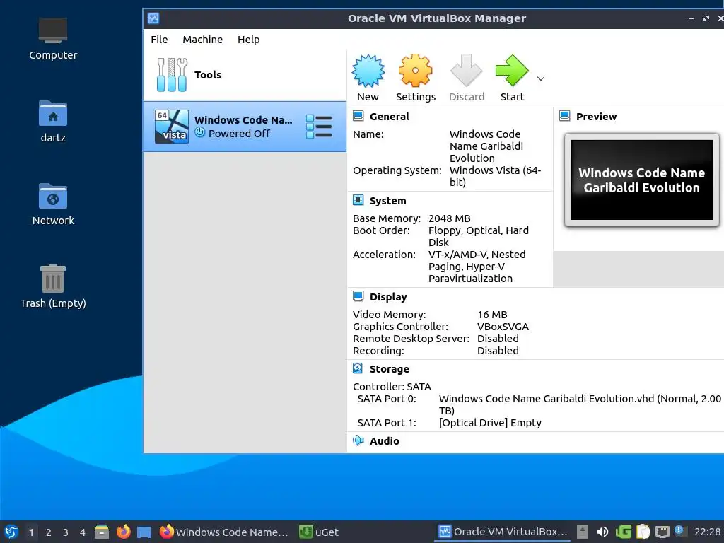Screen dimensions: 724x543
Task: Open the clipboard tray icon
Action: pyautogui.click(x=643, y=532)
